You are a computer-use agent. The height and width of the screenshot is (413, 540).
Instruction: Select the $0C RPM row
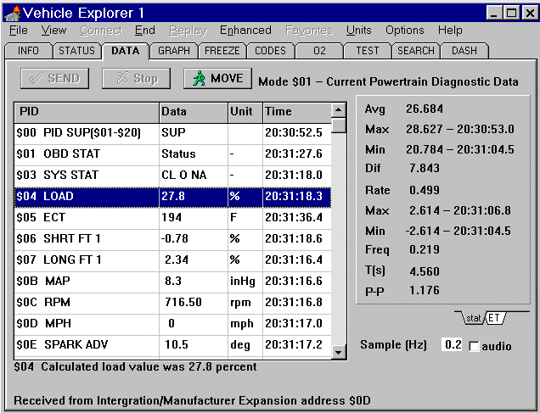pos(85,302)
